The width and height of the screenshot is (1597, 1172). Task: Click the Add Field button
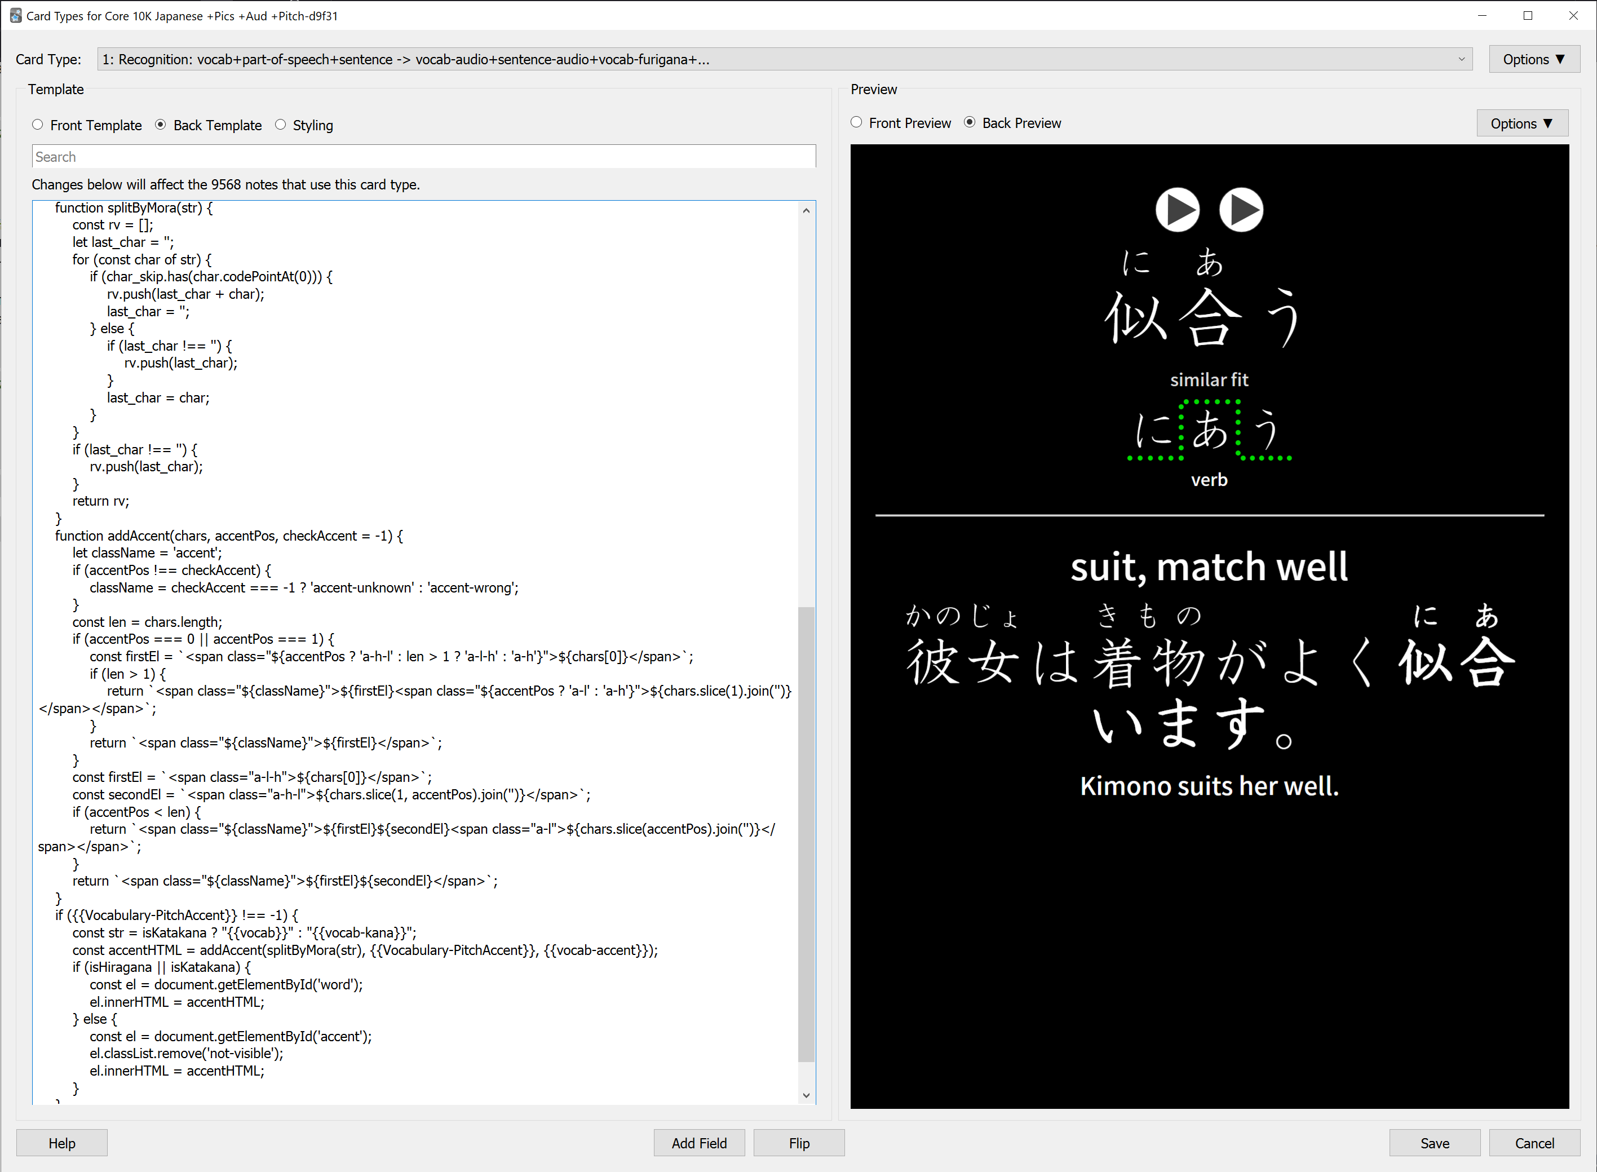click(699, 1142)
